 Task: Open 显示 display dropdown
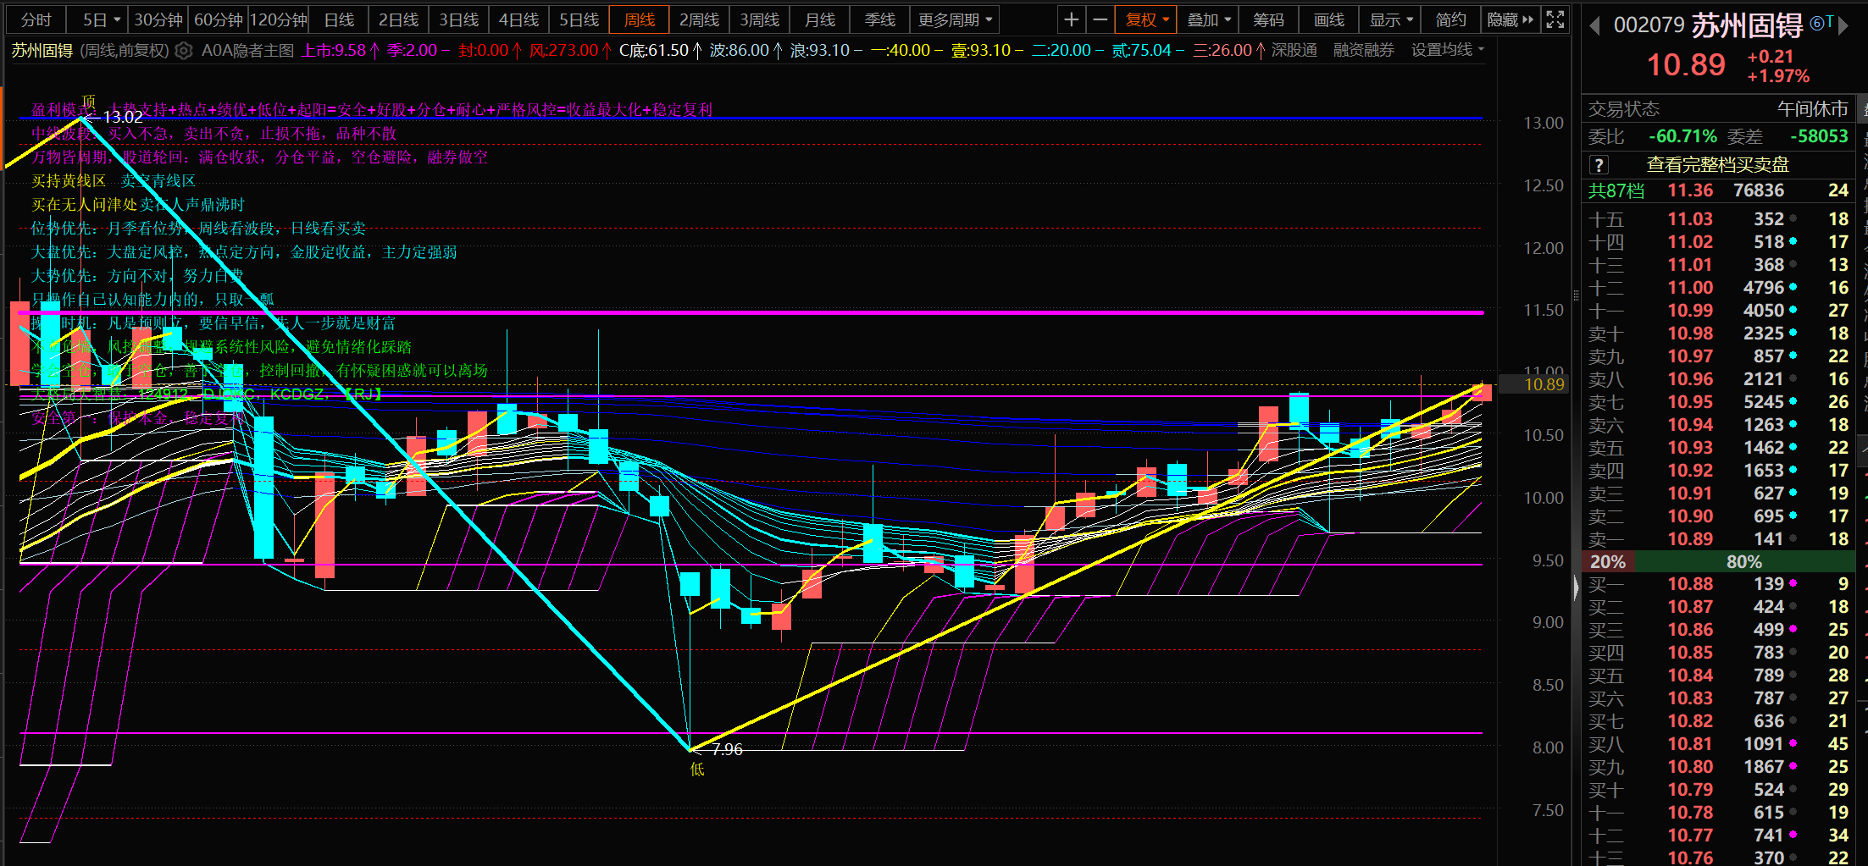click(1391, 19)
